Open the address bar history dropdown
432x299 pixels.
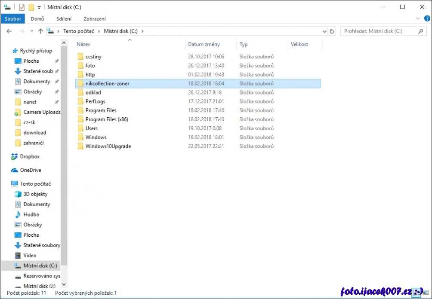[324, 31]
